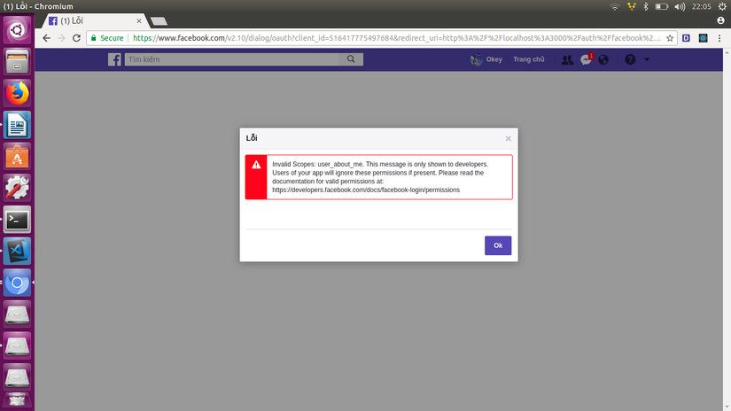The height and width of the screenshot is (411, 731).
Task: Open the friend requests icon
Action: [567, 59]
